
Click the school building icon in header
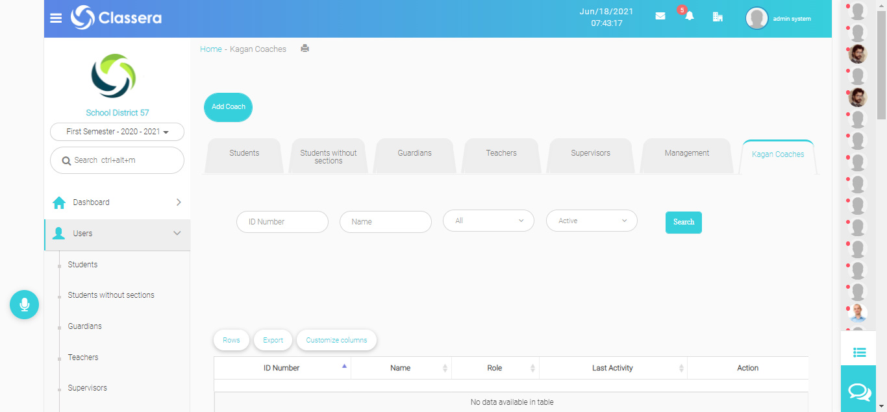click(718, 17)
